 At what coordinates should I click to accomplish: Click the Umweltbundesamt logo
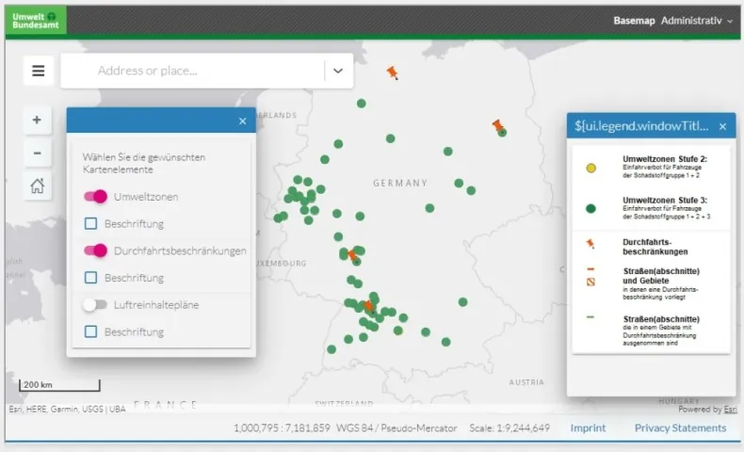[35, 20]
